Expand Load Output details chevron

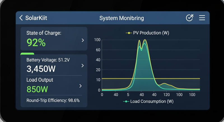click(x=81, y=86)
